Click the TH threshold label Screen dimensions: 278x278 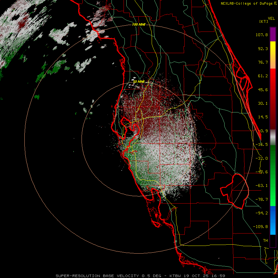tap(265, 241)
